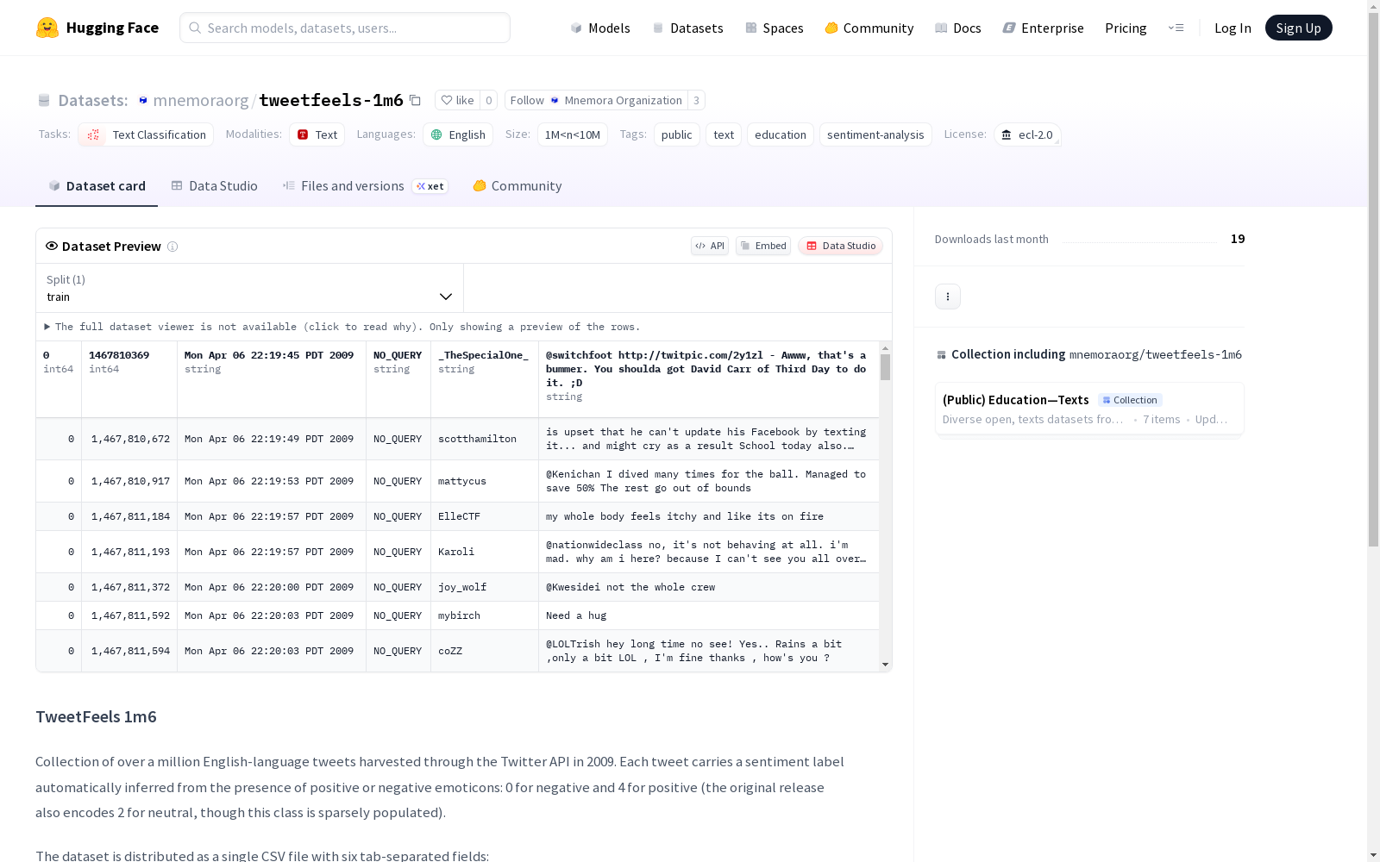Image resolution: width=1380 pixels, height=862 pixels.
Task: Copy dataset name with the copy icon
Action: pos(415,100)
